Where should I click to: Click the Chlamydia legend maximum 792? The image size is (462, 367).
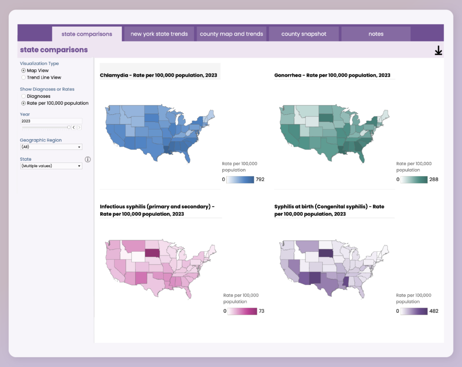coord(260,180)
